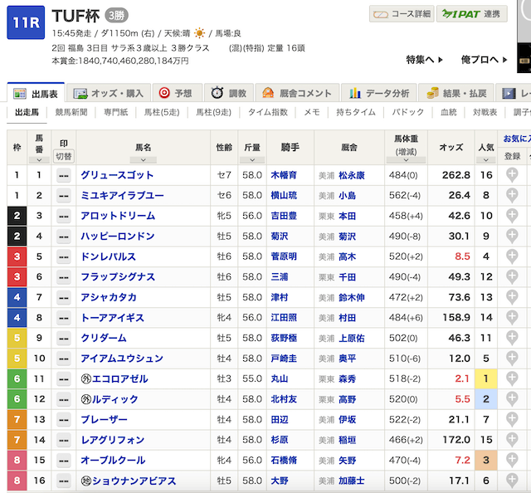Add グリュースゴット to favorites

click(512, 175)
